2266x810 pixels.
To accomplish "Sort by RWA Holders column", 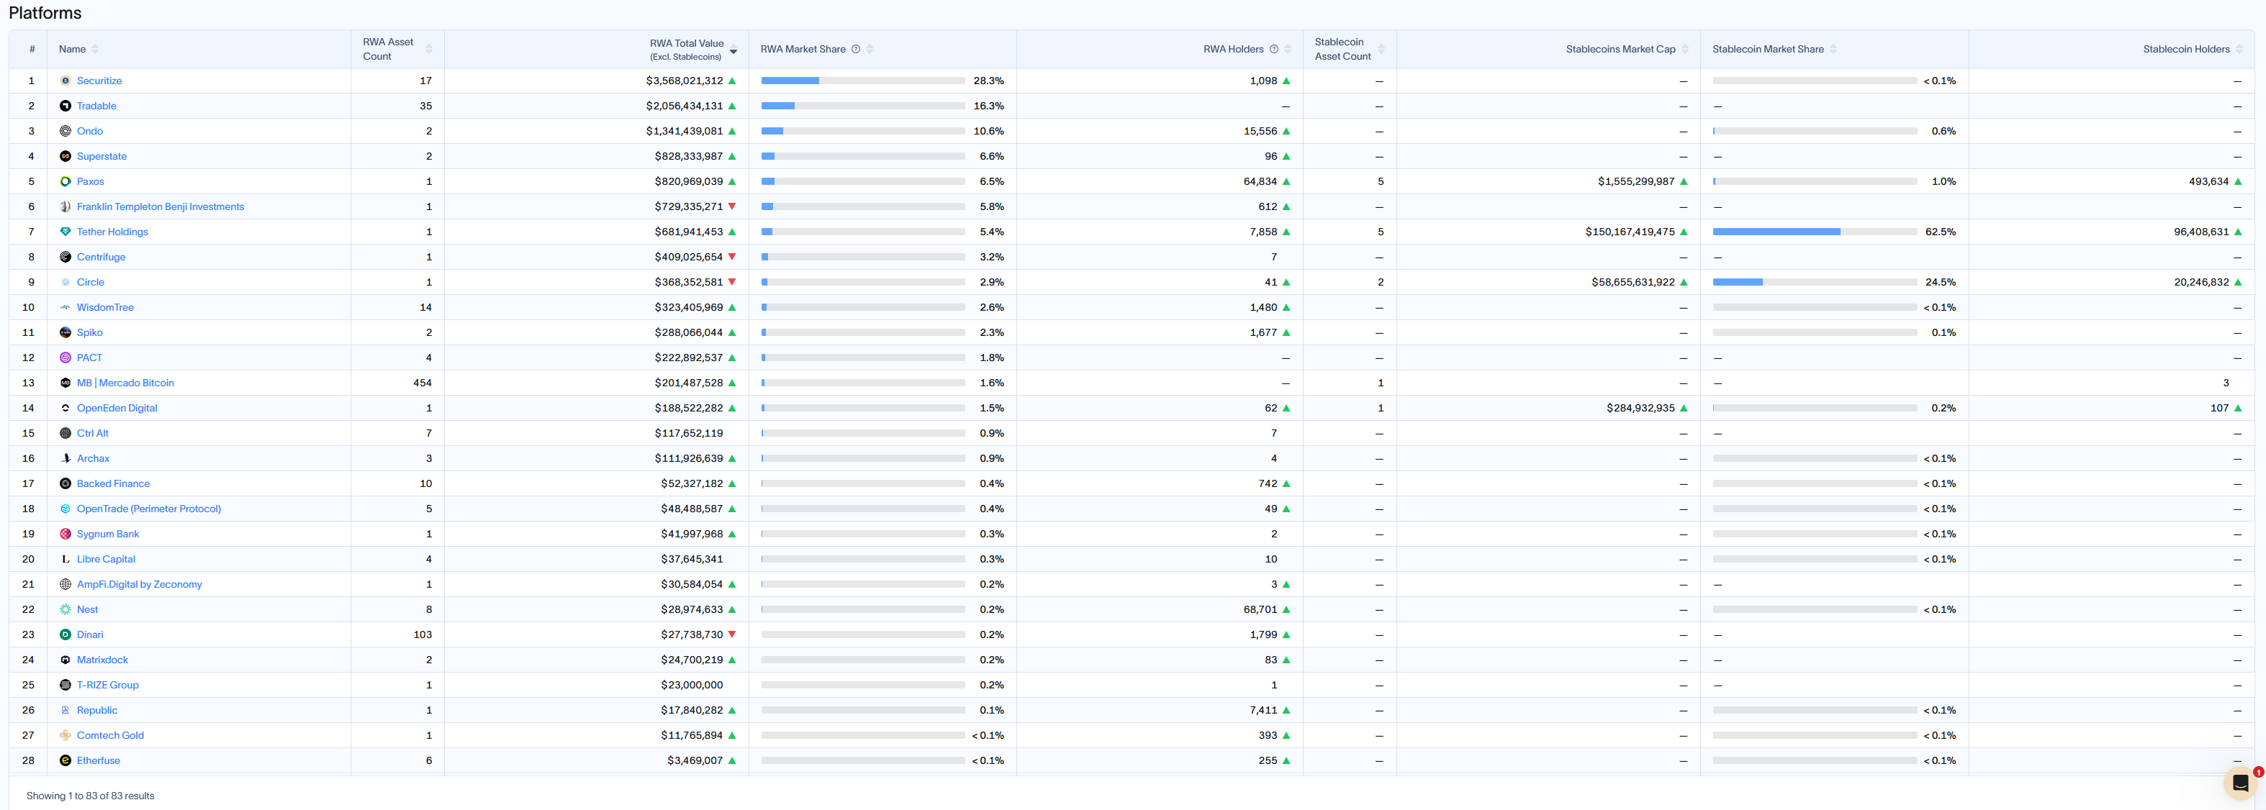I will pyautogui.click(x=1288, y=49).
